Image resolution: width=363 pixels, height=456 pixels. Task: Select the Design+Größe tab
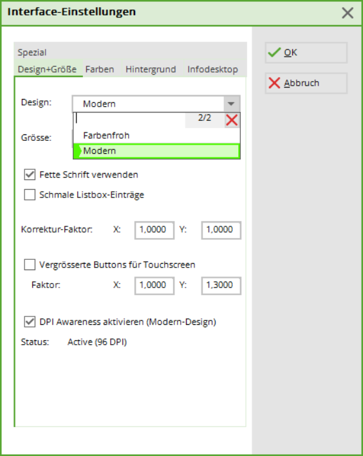click(47, 69)
